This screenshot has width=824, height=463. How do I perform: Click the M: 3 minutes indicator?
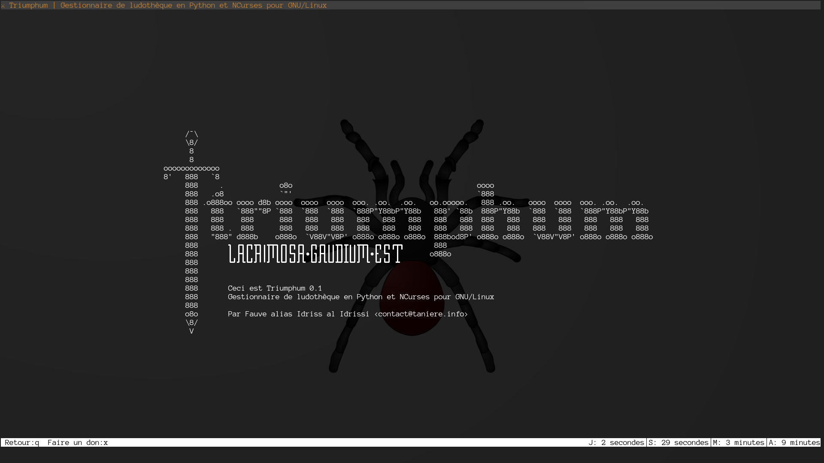click(x=739, y=442)
